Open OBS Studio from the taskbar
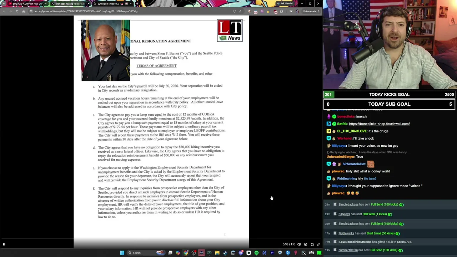Screen dimensions: 457x257 coord(194,253)
